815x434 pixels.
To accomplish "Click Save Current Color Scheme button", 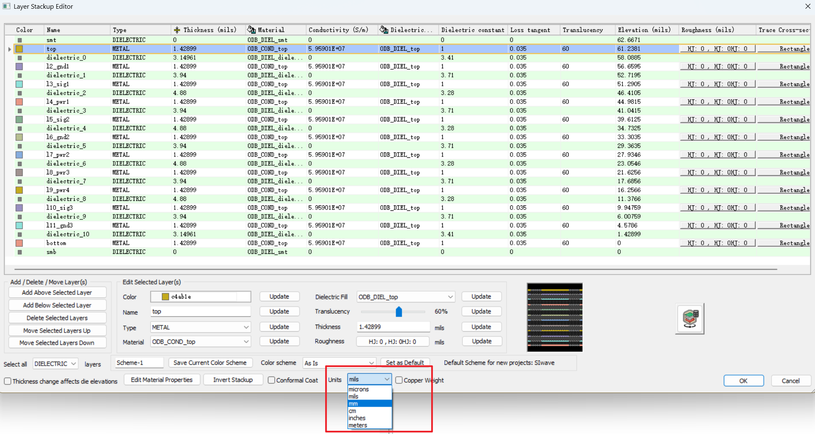I will pyautogui.click(x=210, y=363).
